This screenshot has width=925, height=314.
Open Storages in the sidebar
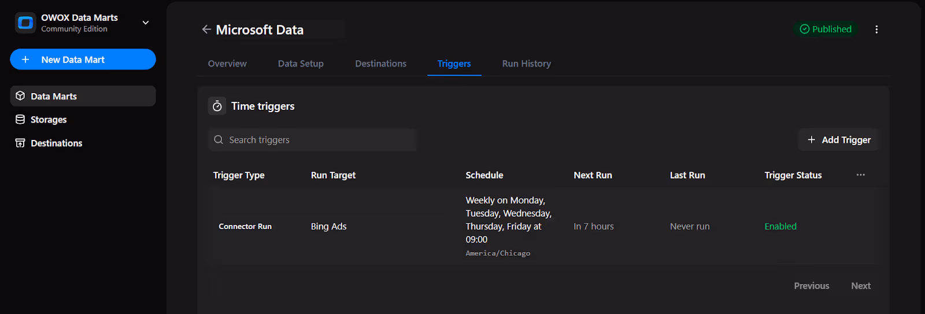click(83, 119)
